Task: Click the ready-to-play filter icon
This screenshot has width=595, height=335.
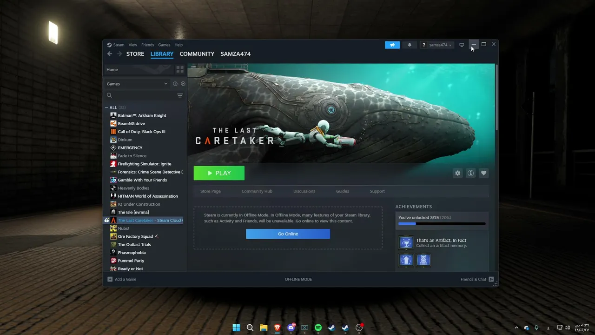Action: click(183, 84)
